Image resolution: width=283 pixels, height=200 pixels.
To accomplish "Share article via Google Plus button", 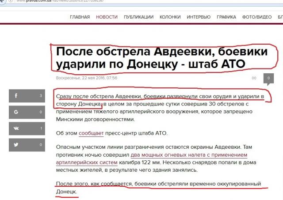I will click(x=27, y=112).
